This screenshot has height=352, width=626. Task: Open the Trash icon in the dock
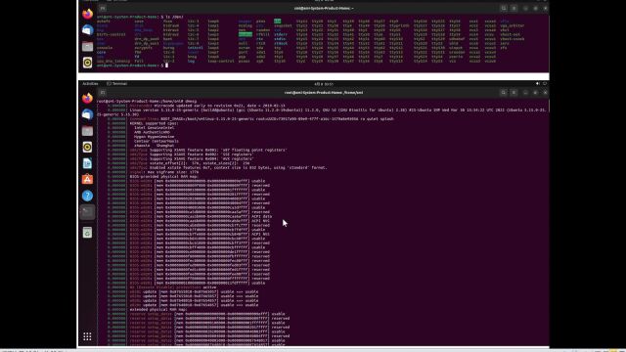87,233
